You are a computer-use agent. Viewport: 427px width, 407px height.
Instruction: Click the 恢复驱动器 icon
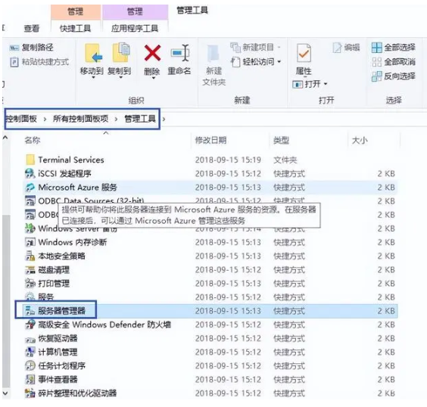(30, 339)
